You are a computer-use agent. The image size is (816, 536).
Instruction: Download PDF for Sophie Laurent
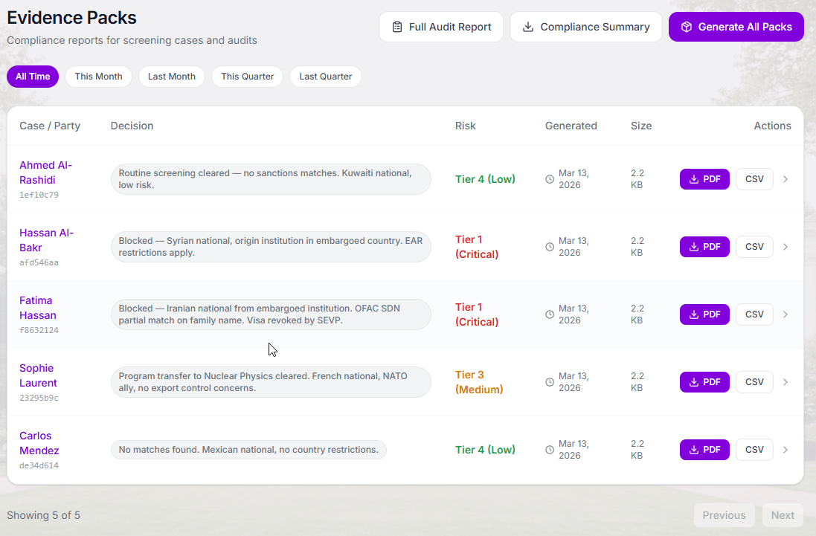click(x=704, y=382)
